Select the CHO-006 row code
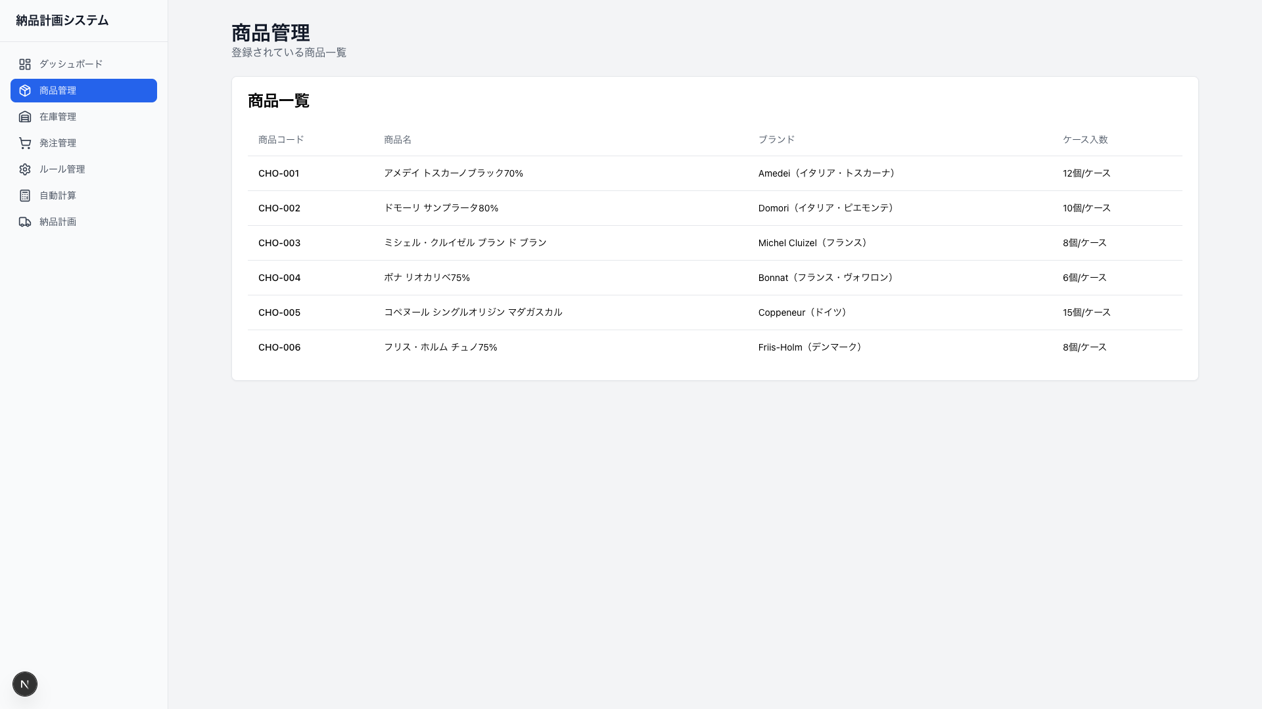 click(279, 347)
